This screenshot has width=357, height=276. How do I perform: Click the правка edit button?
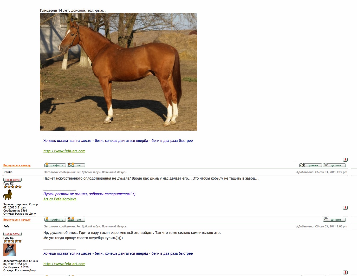pos(310,165)
